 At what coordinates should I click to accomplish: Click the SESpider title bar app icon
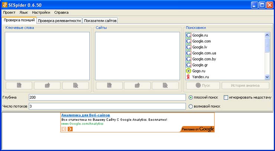[5, 5]
